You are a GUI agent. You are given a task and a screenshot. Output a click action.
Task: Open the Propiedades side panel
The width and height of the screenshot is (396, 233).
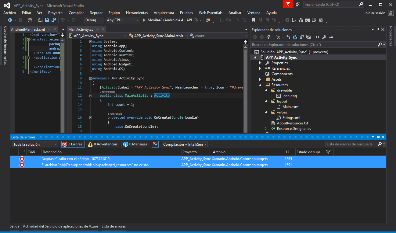391,36
